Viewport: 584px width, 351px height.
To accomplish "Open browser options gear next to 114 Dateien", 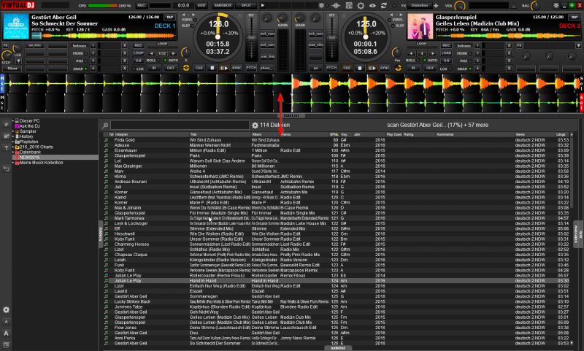I will click(255, 126).
